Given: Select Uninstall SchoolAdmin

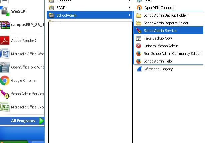Looking at the screenshot, I should tap(161, 46).
